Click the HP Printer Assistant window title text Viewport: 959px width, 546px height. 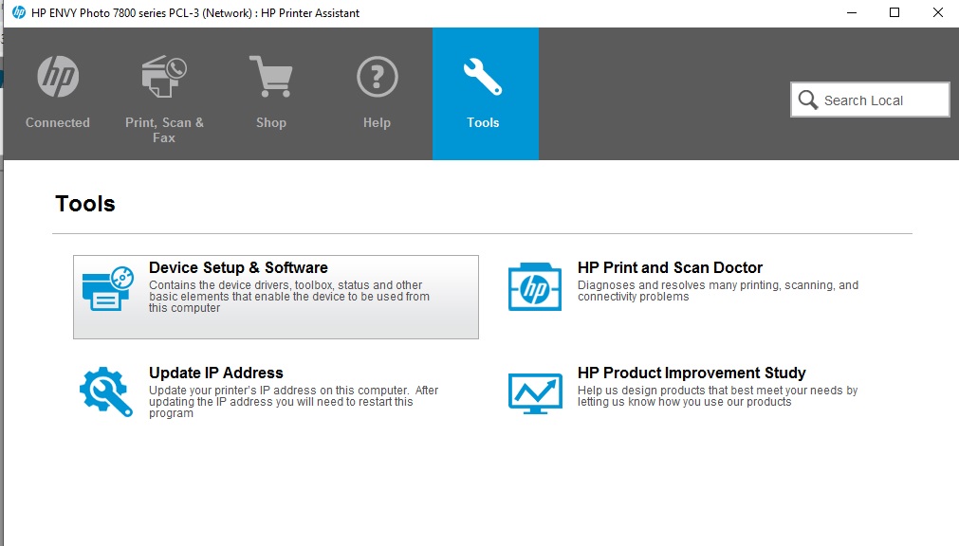coord(195,13)
